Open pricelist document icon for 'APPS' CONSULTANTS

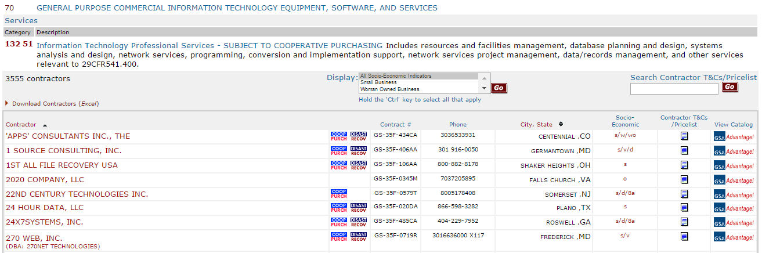[684, 136]
